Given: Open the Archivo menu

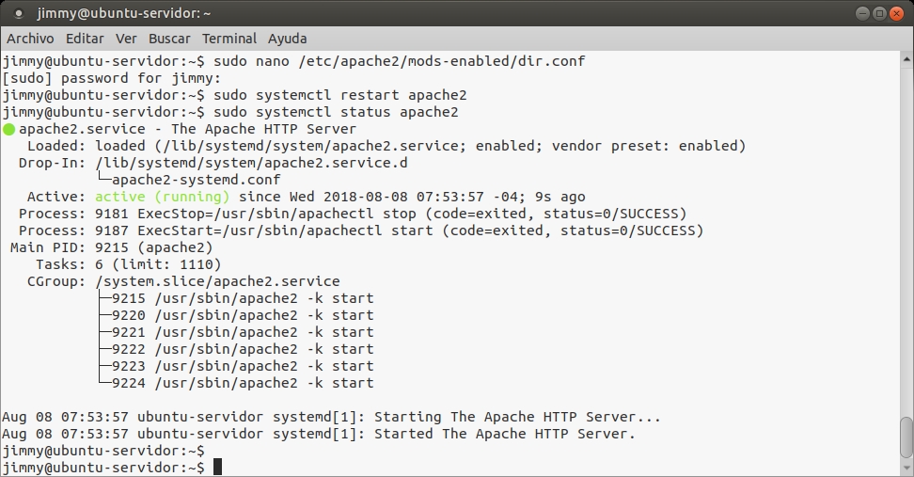Looking at the screenshot, I should tap(30, 39).
